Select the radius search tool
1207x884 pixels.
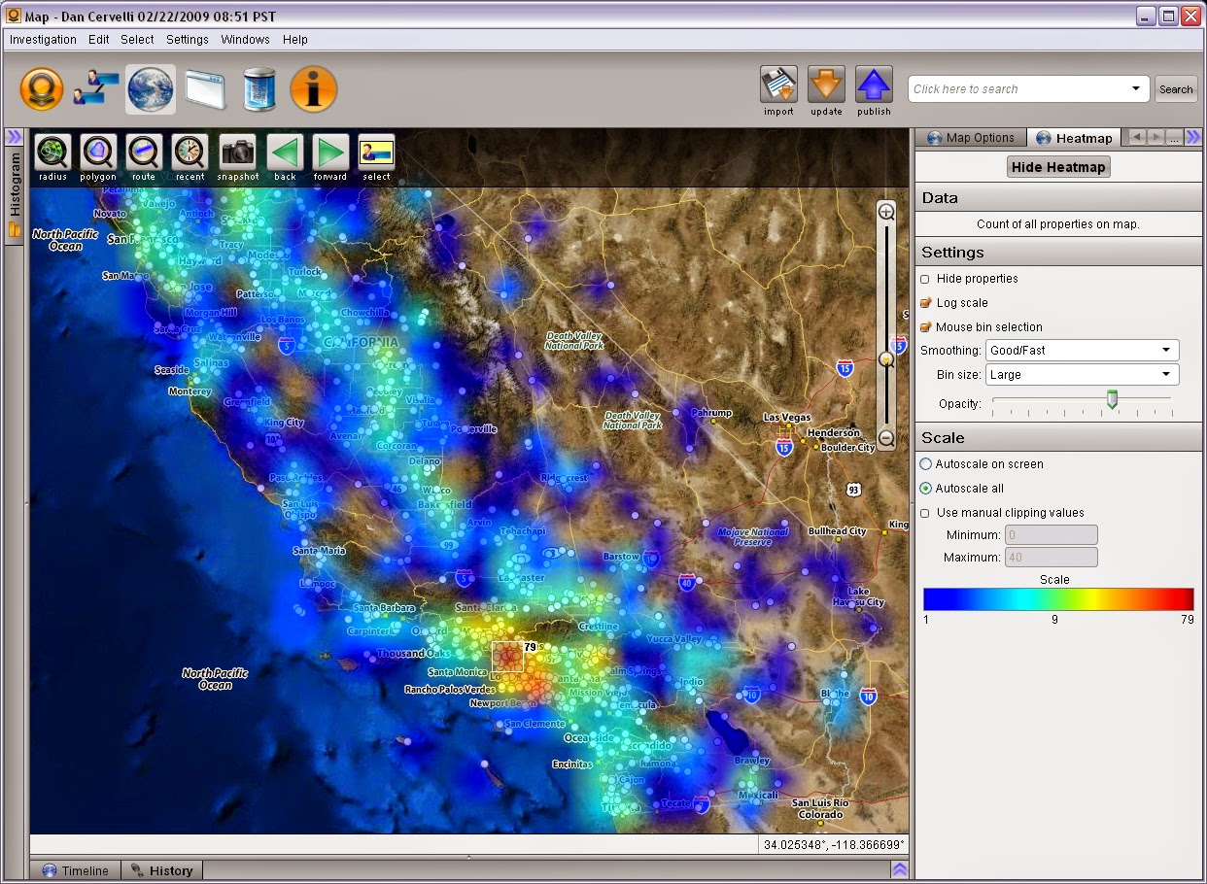tap(52, 153)
